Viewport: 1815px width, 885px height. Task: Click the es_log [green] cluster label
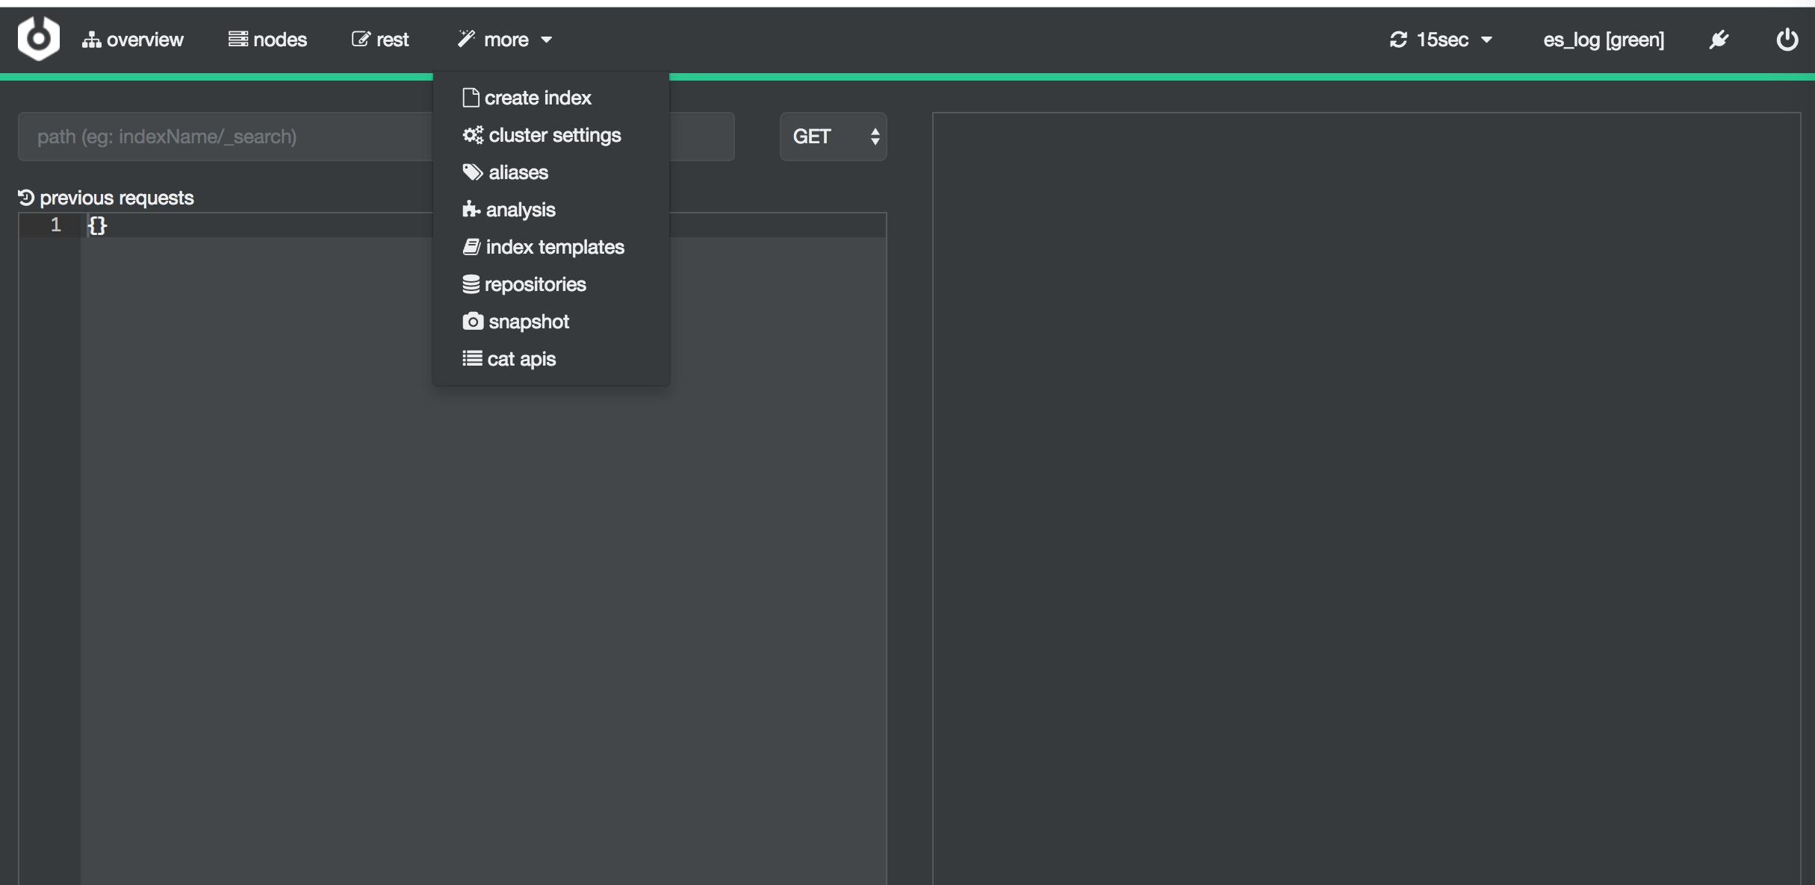coord(1603,40)
